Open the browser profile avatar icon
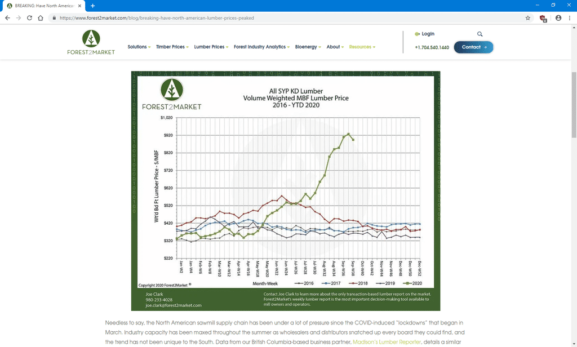 [558, 17]
